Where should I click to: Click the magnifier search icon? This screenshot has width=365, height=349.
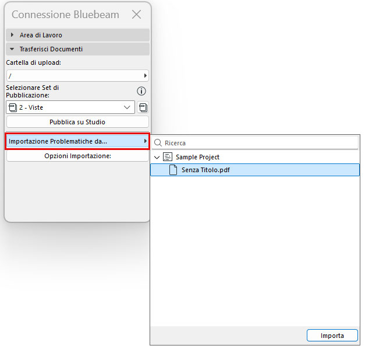point(158,142)
